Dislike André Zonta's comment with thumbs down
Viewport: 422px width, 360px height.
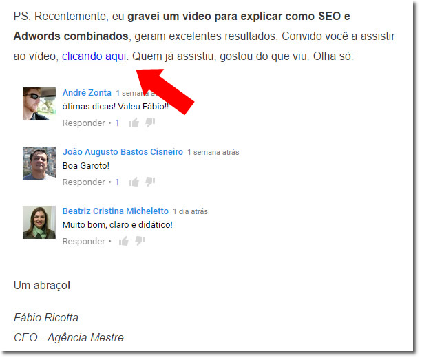[151, 123]
